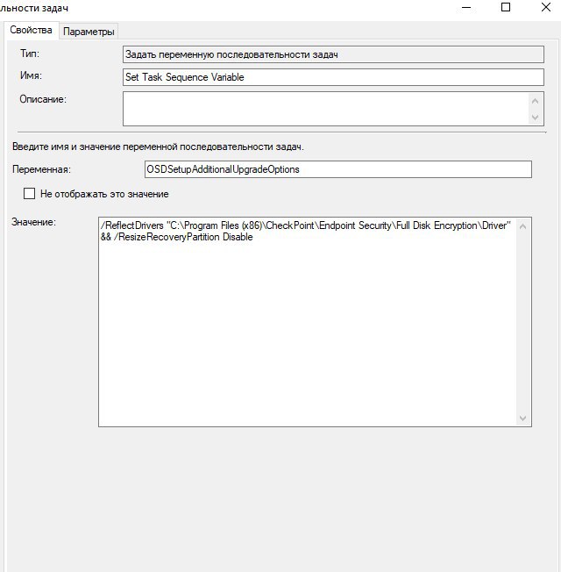Click text Введите имя и значение переменной
Image resolution: width=561 pixels, height=572 pixels.
(x=158, y=147)
